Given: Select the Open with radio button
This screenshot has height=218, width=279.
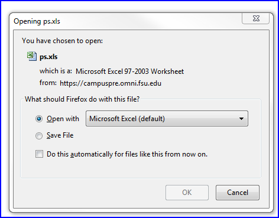Looking at the screenshot, I should [x=39, y=119].
